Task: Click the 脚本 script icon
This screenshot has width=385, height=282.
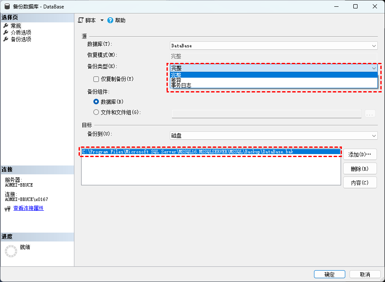Action: tap(81, 20)
